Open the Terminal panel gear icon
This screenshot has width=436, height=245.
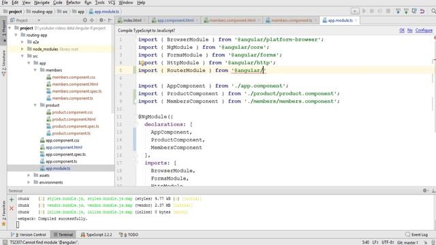(x=425, y=191)
